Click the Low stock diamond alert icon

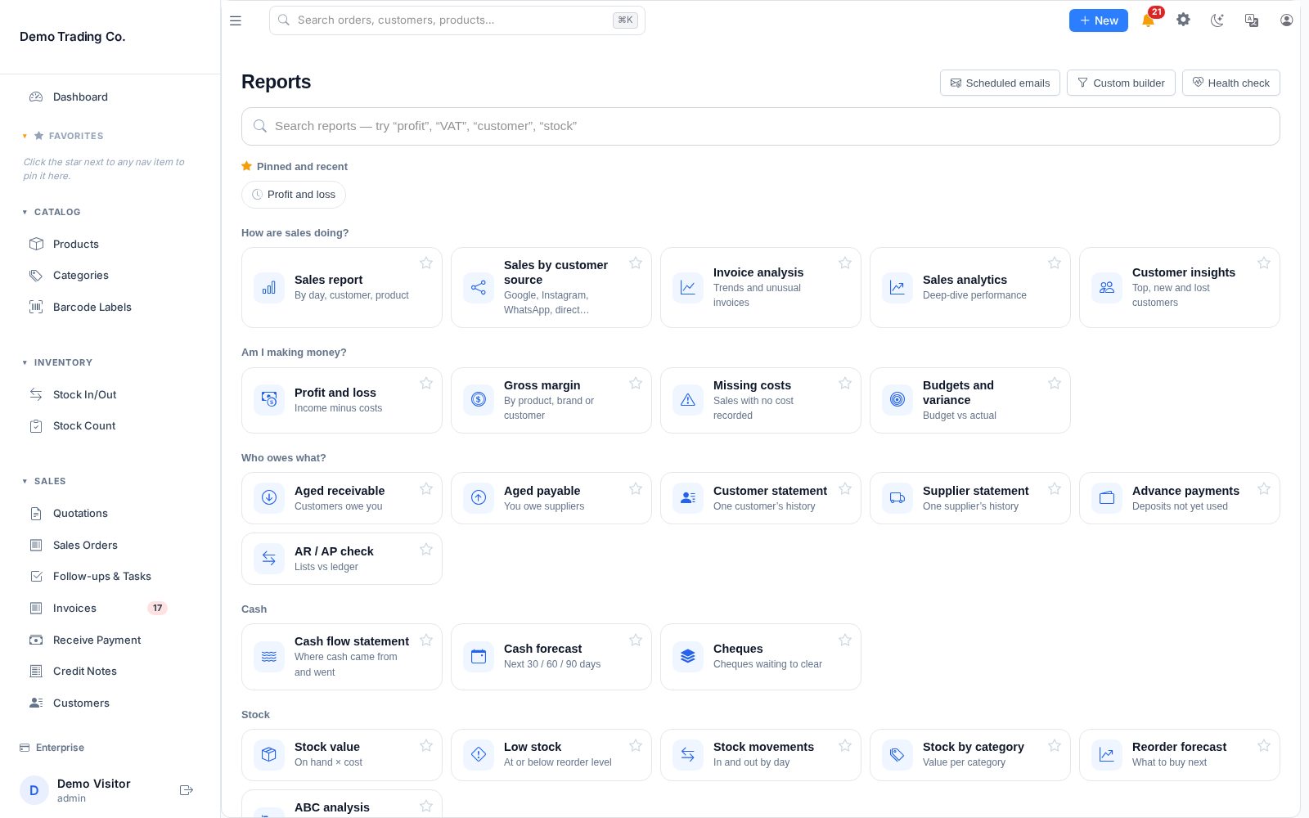[x=479, y=754]
